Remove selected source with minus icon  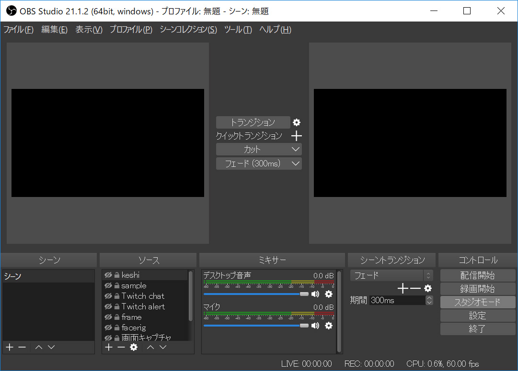tap(121, 347)
